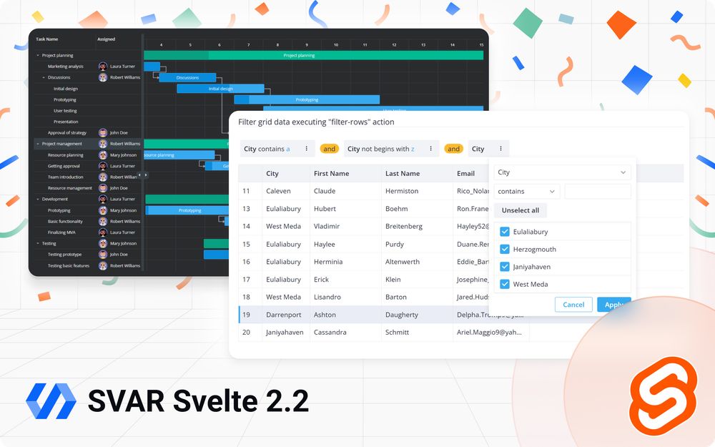Click Robert Williams' avatar in the Discussions row

(103, 77)
